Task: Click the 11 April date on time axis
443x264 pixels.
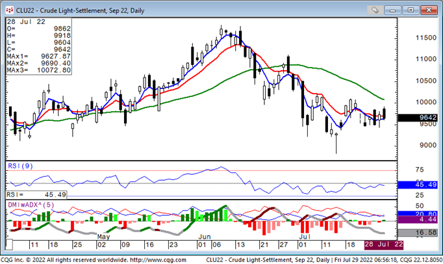Action: coord(34,244)
